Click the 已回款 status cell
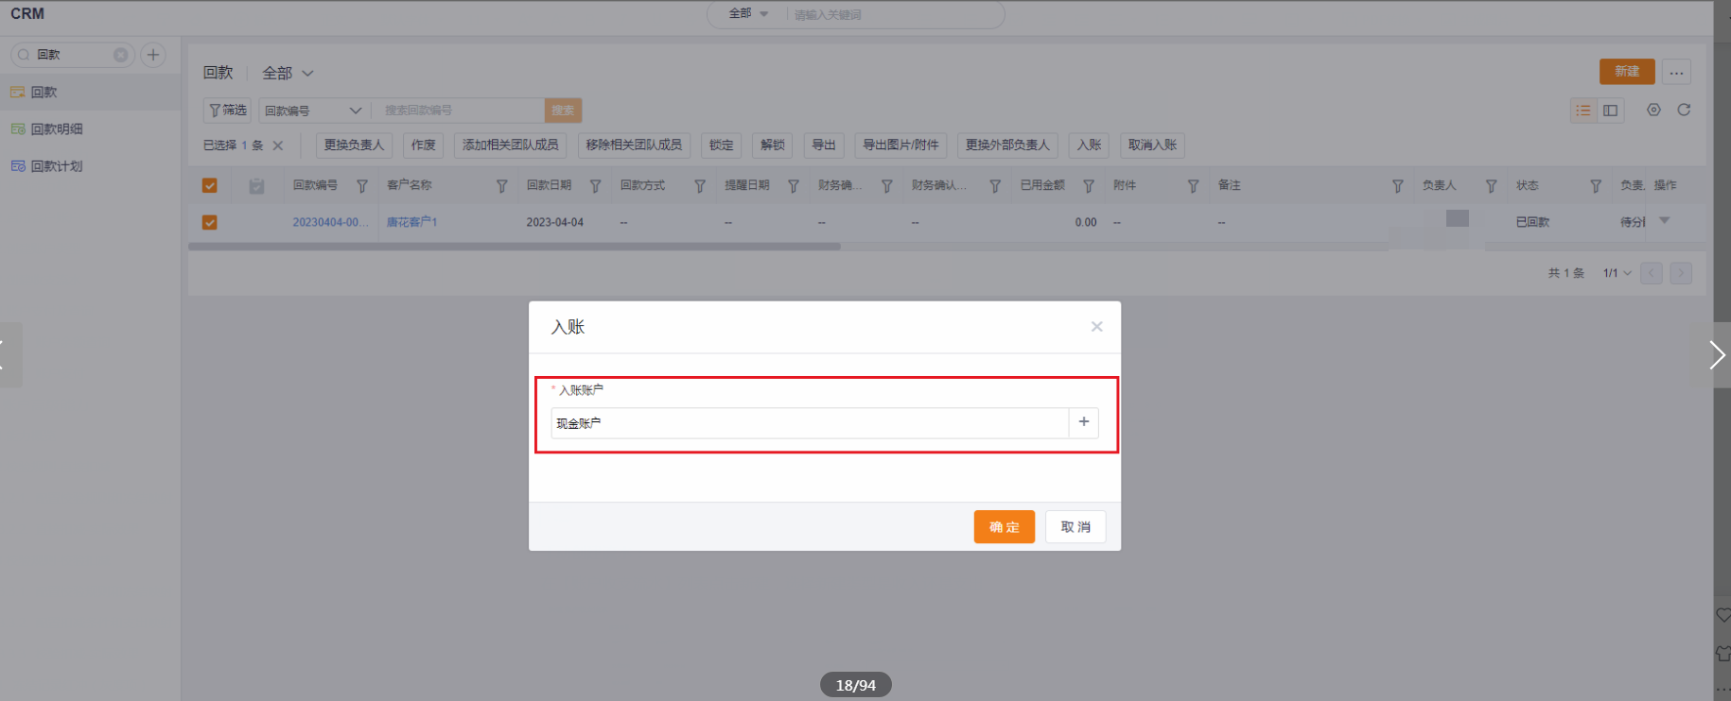 click(1532, 222)
